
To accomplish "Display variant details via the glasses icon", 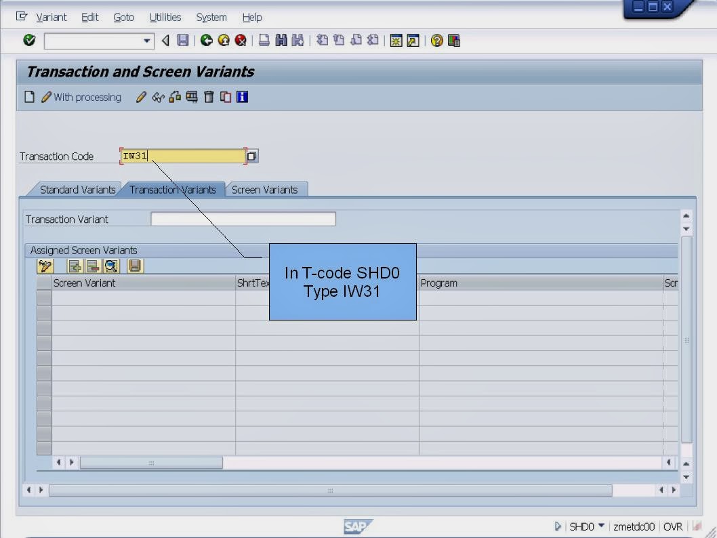I will (x=157, y=97).
